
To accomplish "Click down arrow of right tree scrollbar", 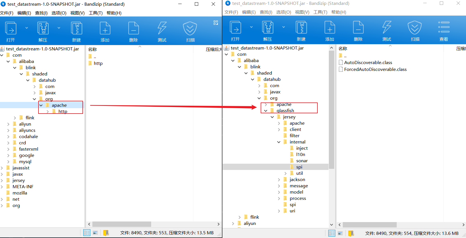I will pyautogui.click(x=331, y=225).
